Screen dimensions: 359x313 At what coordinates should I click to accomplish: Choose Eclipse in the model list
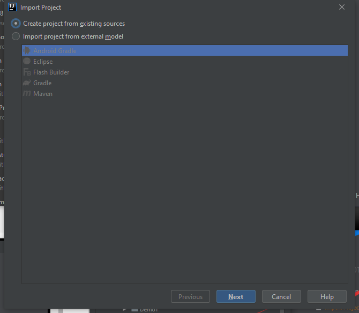[185, 61]
